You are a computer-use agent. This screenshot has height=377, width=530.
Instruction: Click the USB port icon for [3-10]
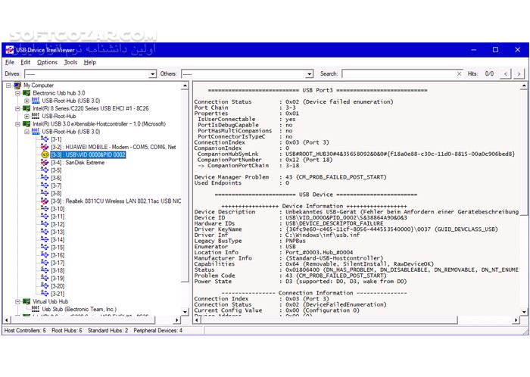45,209
